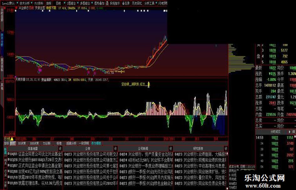Select the 存为模板 tab
This screenshot has width=296, height=190.
click(x=96, y=143)
